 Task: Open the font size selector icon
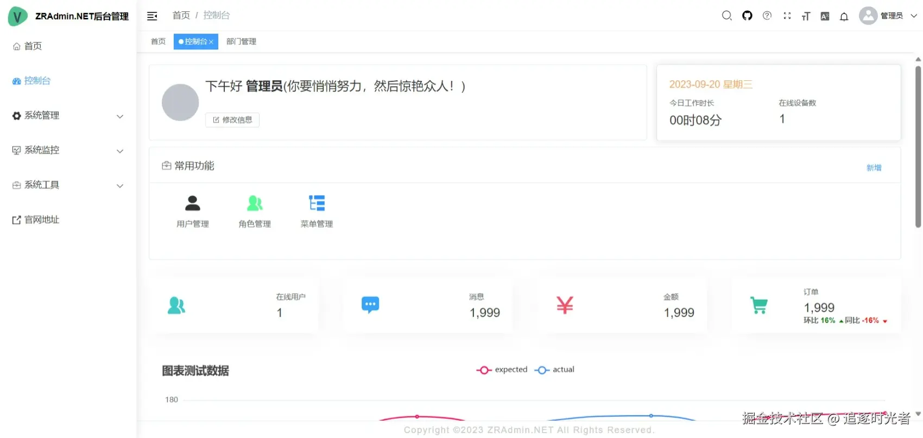(806, 16)
